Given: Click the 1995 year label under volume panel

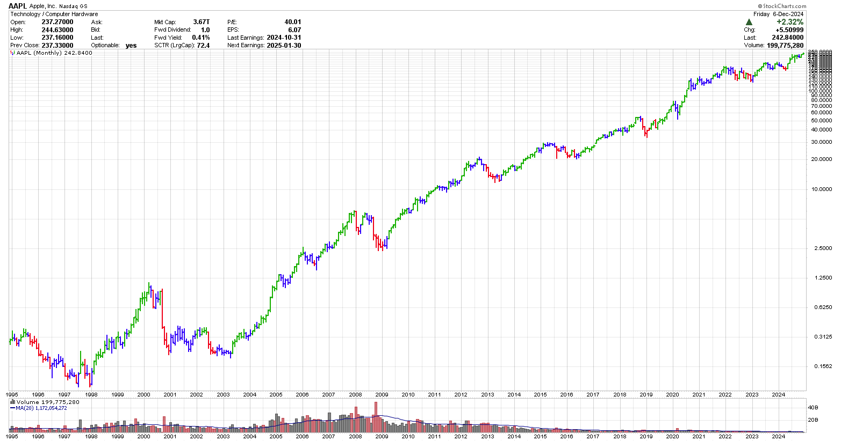Looking at the screenshot, I should pyautogui.click(x=12, y=436).
